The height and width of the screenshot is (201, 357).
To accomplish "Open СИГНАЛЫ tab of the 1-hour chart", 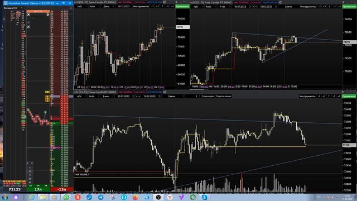I will click(255, 2).
